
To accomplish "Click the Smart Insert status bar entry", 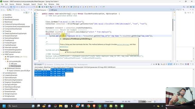I will (x=109, y=101).
